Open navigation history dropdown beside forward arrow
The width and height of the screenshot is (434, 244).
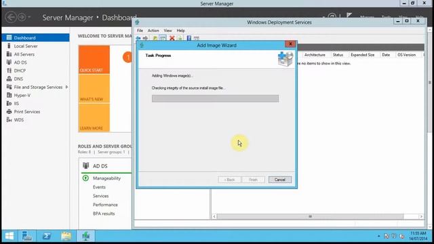tap(29, 18)
